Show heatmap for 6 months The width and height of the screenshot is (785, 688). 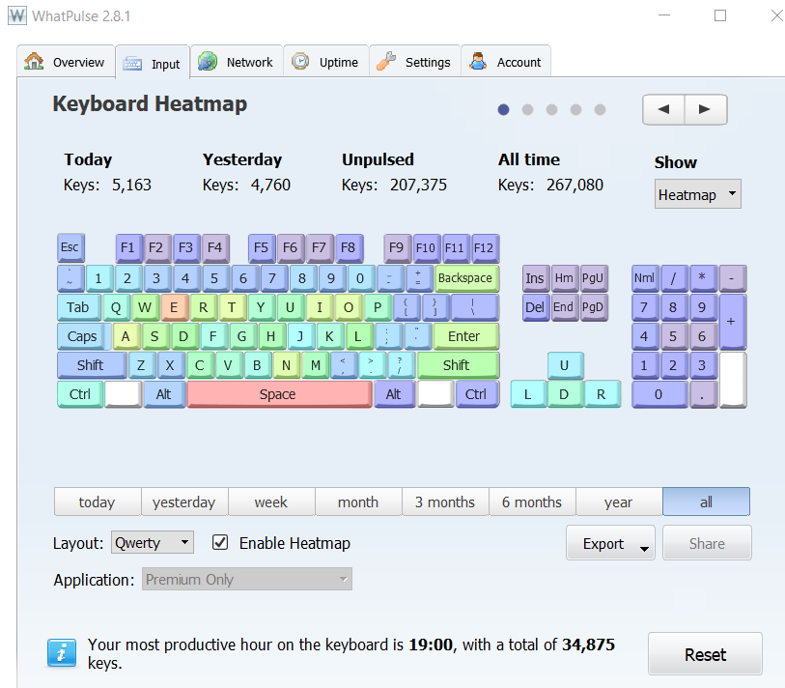tap(532, 502)
